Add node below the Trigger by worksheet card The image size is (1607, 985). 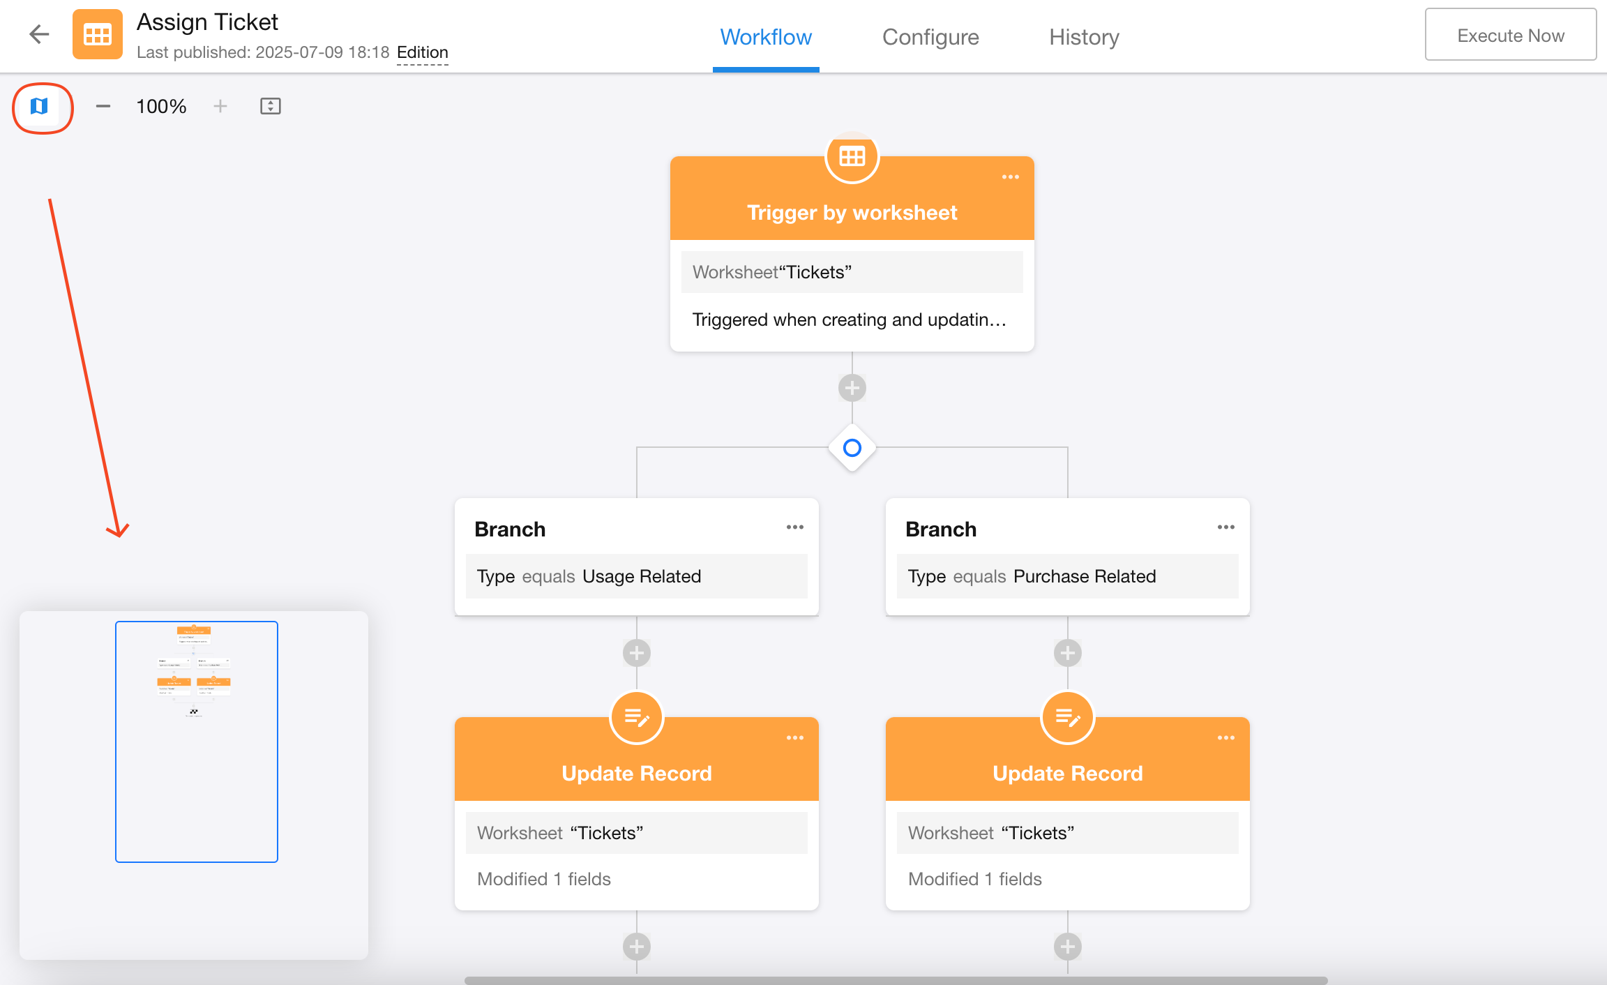click(852, 388)
